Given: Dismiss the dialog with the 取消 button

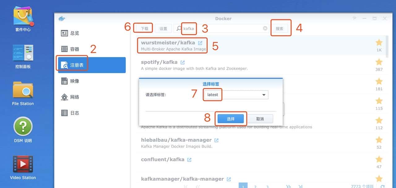Looking at the screenshot, I should point(260,119).
